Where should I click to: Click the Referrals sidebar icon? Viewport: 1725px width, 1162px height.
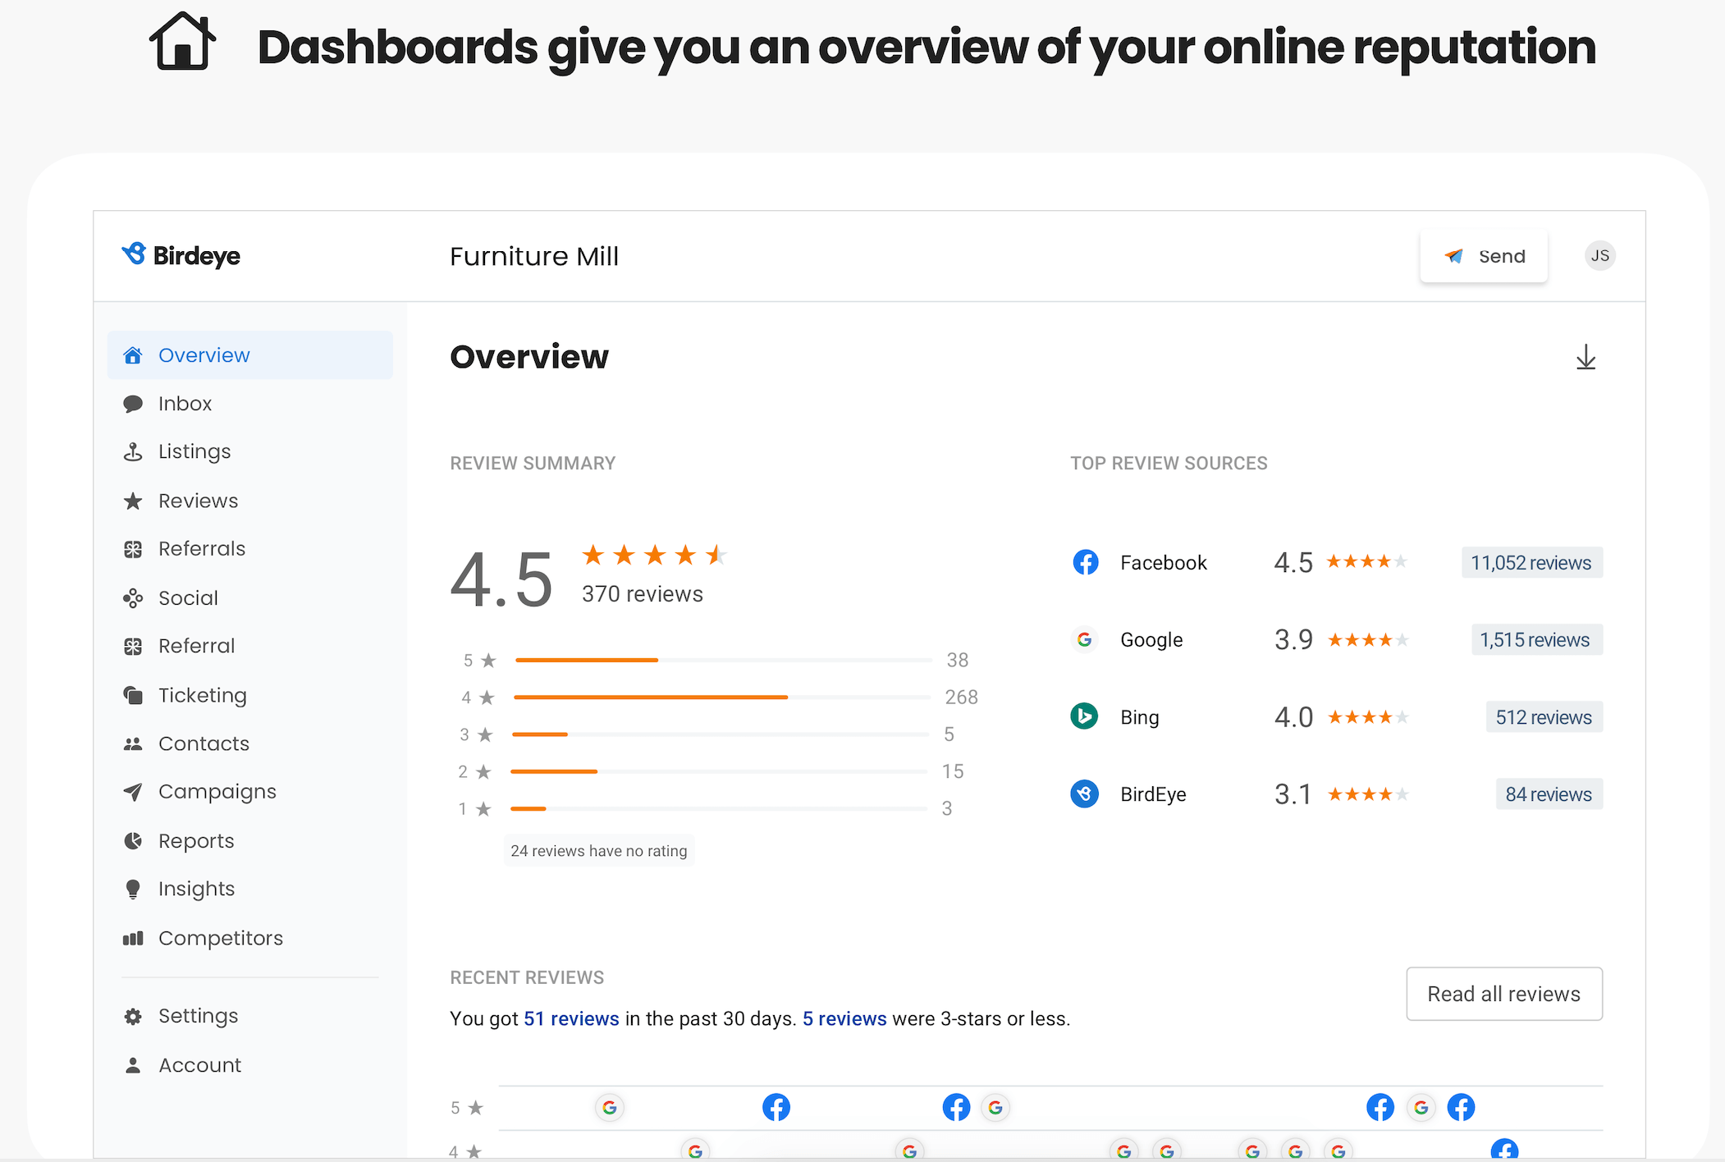[x=133, y=549]
